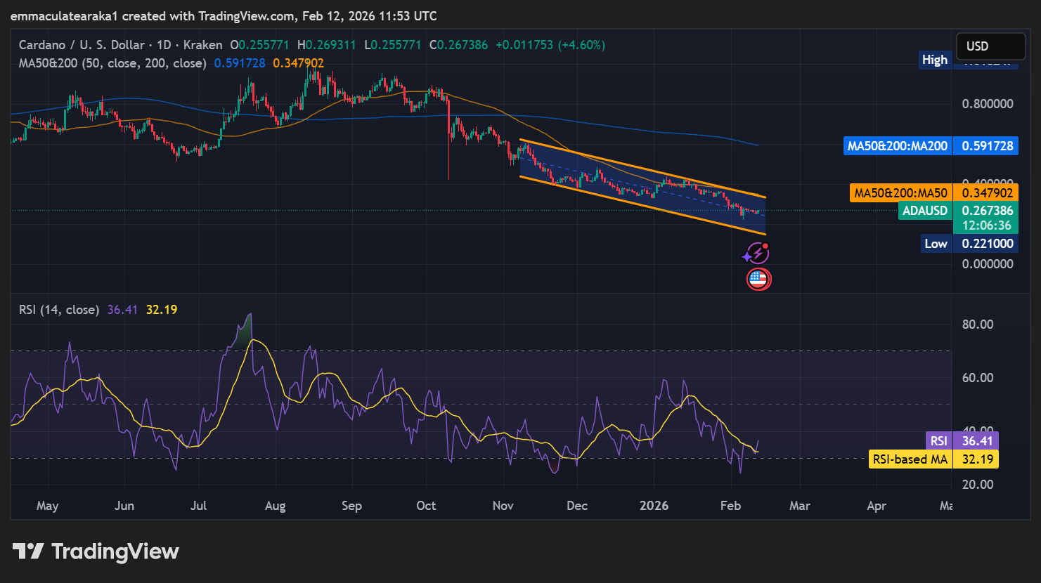The width and height of the screenshot is (1041, 583).
Task: Click the Cardano / U. S. Dollar symbol title
Action: click(82, 45)
